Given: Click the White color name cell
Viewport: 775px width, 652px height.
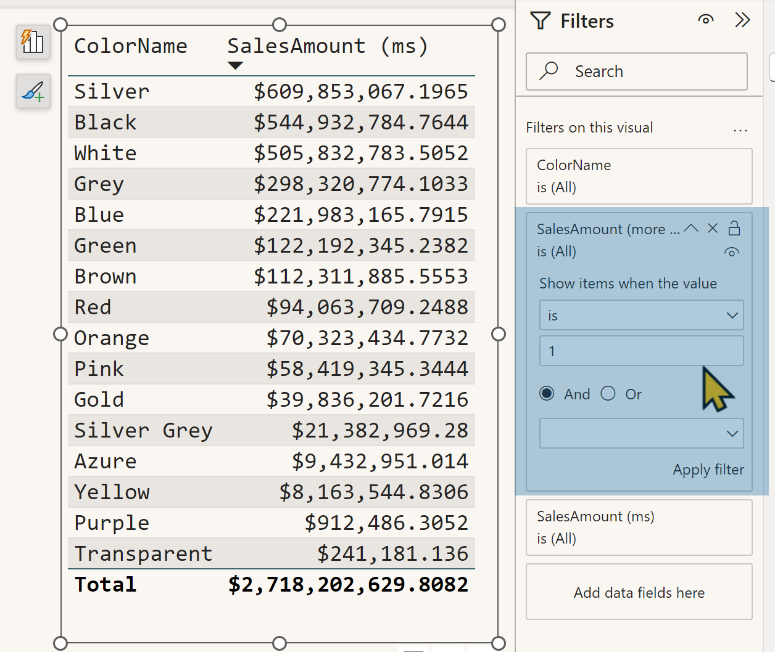Looking at the screenshot, I should [106, 153].
